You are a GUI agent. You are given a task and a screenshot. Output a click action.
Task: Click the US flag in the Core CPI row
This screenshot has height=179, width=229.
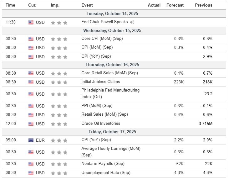pos(31,39)
